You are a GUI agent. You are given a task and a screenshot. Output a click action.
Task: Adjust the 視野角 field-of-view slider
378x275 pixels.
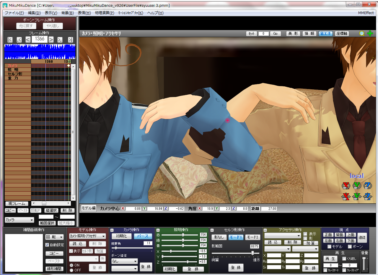coord(131,248)
